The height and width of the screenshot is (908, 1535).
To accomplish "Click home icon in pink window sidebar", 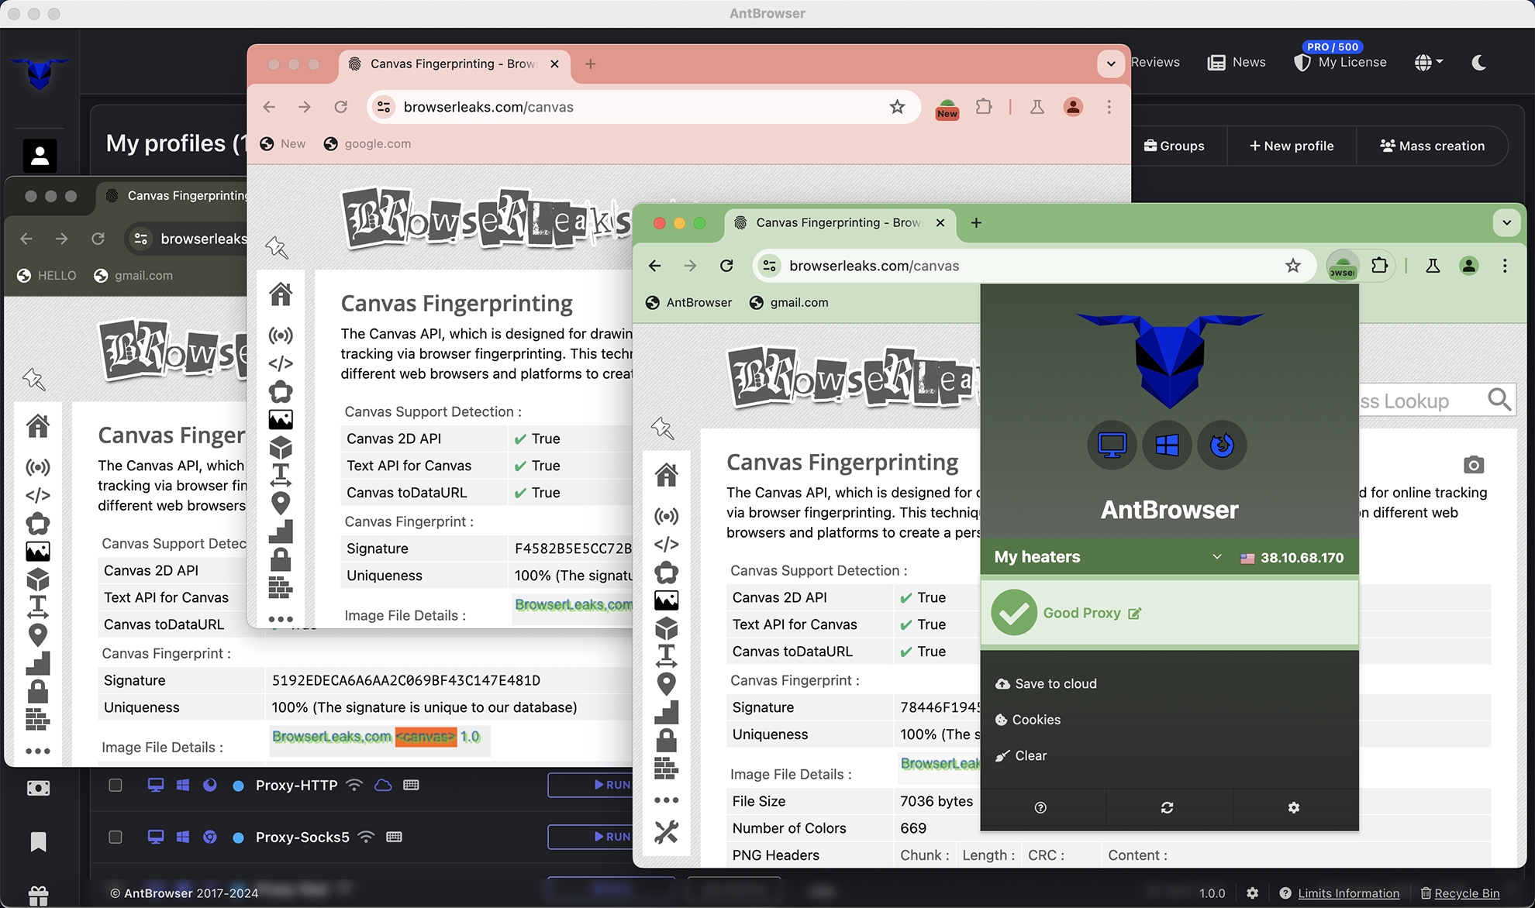I will [281, 294].
